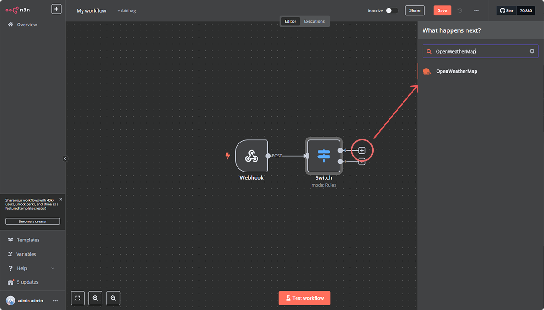
Task: Click the GitHub Star button
Action: point(507,10)
